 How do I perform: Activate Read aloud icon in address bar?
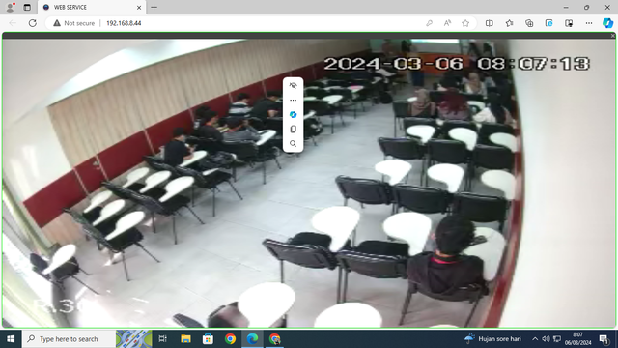tap(447, 23)
